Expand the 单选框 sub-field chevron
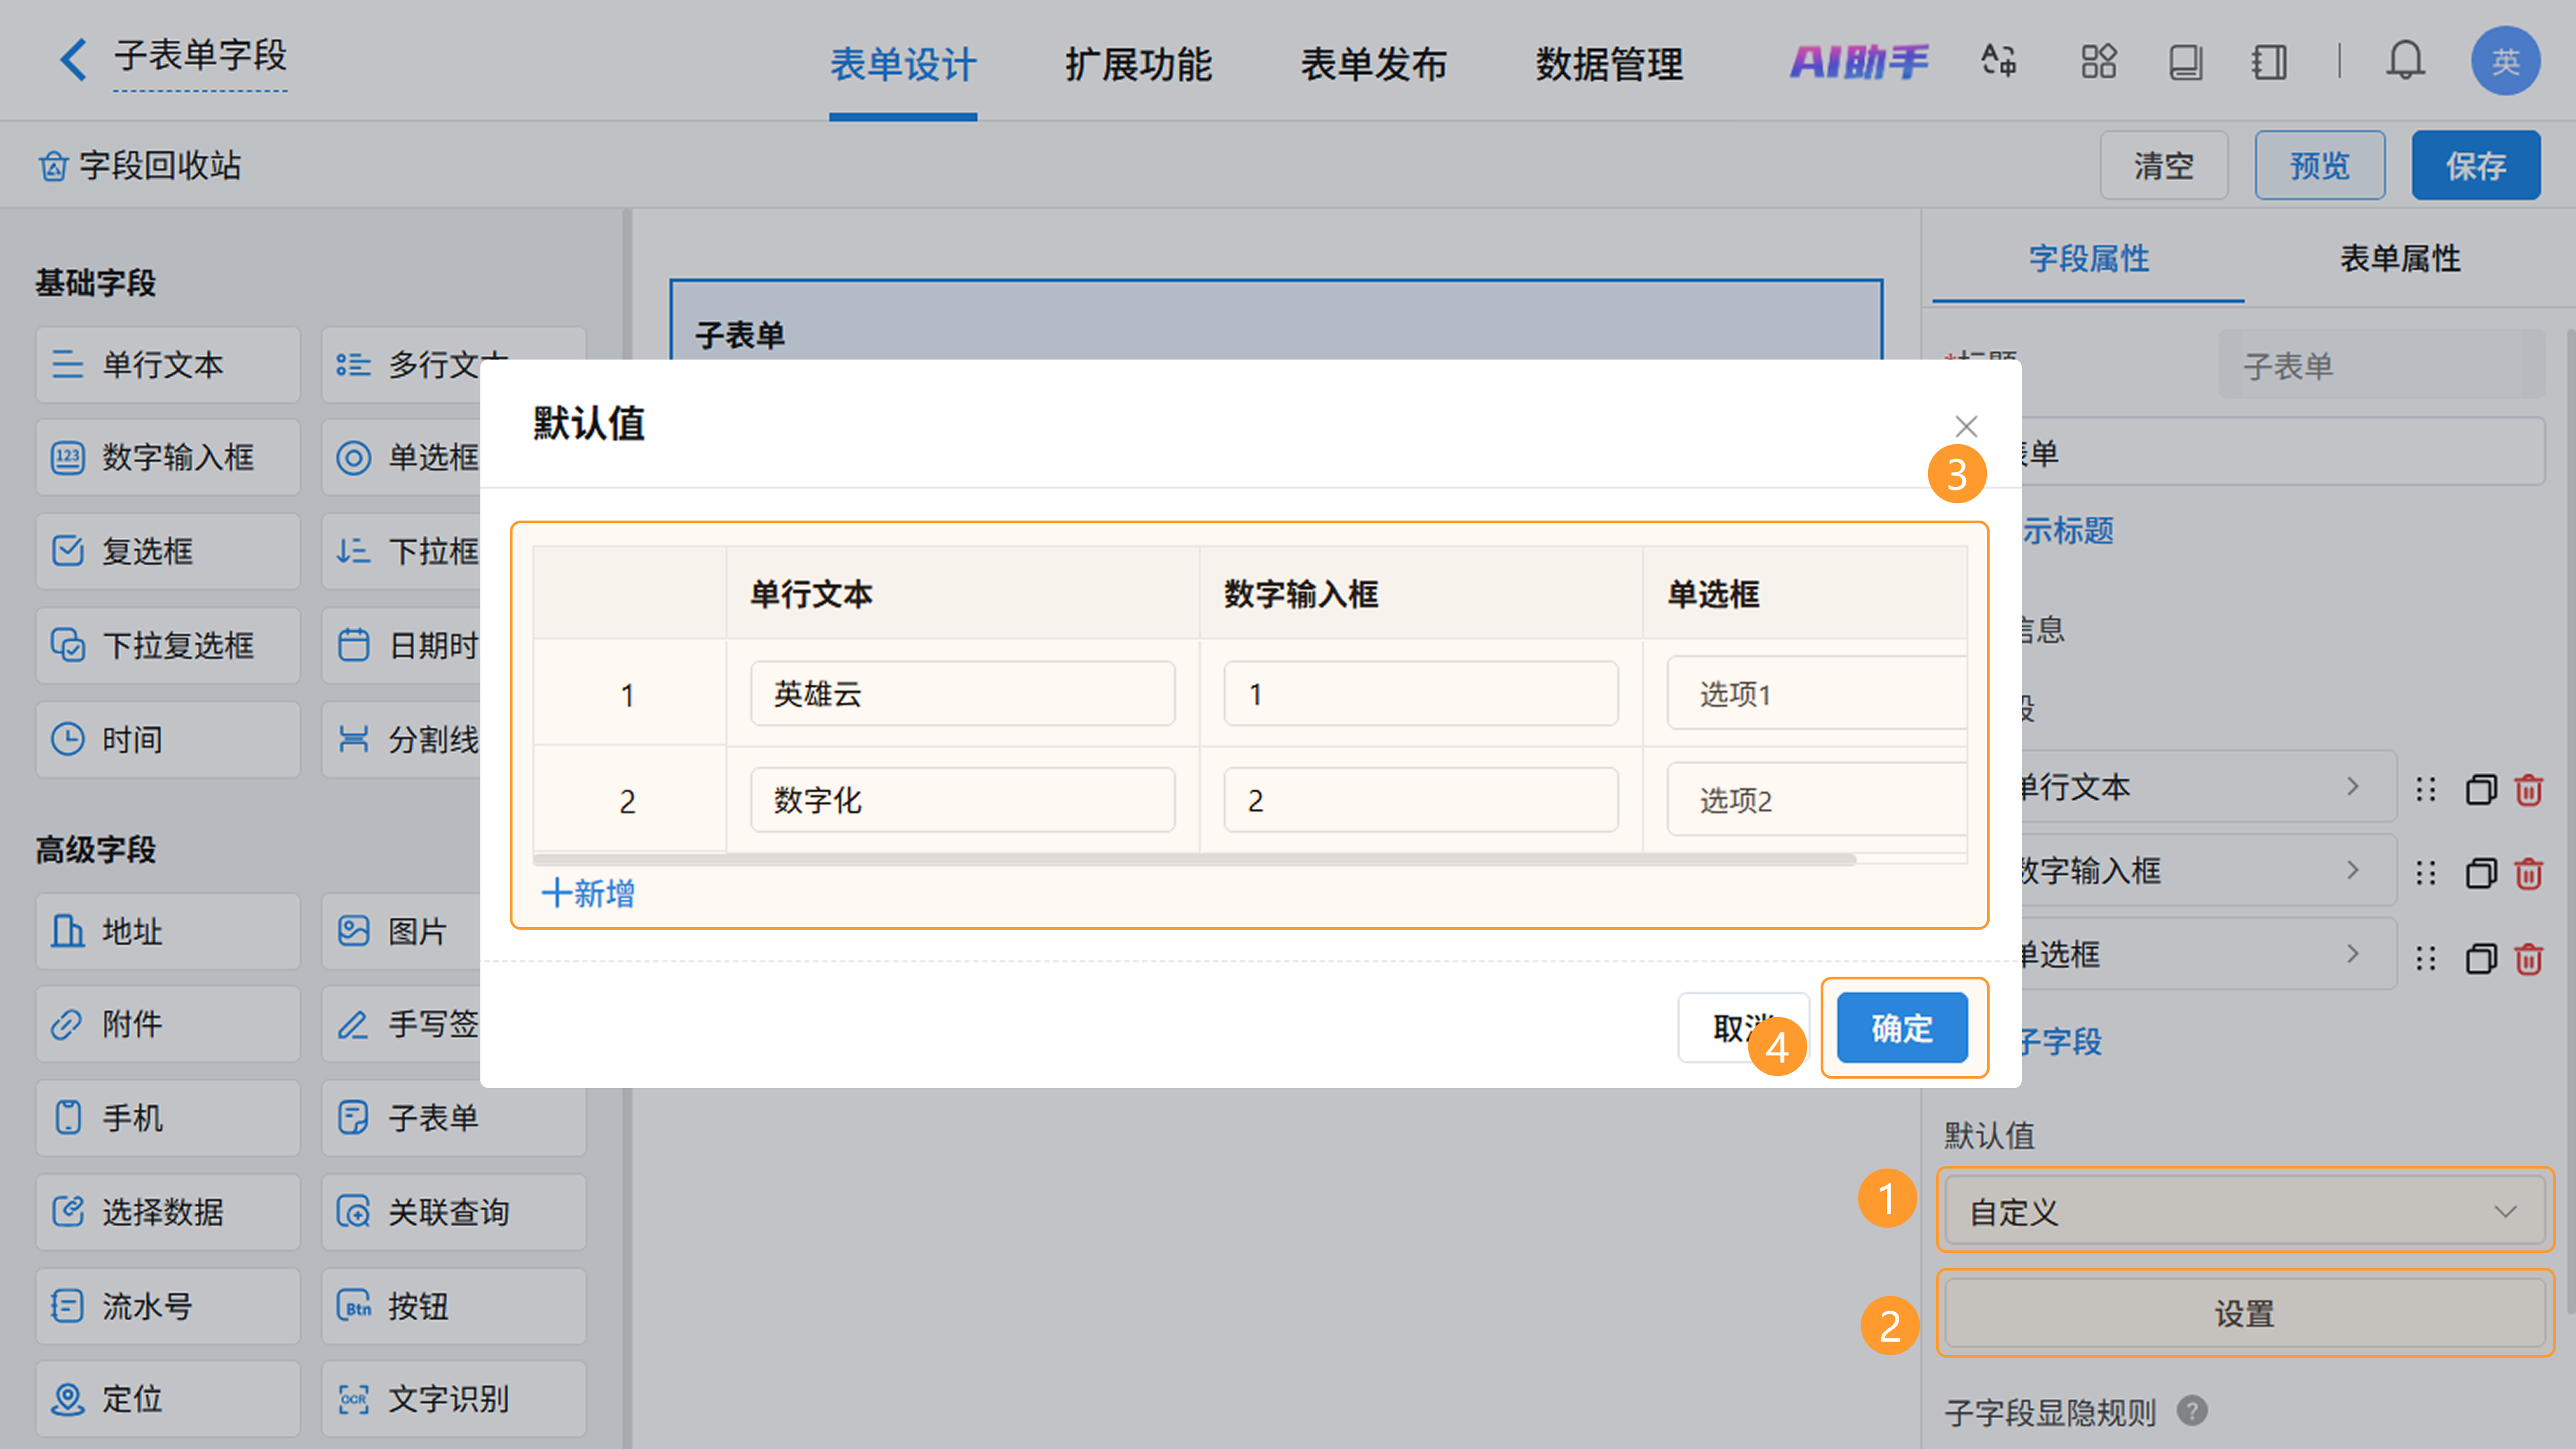Screen dimensions: 2576x1449 click(x=2352, y=955)
